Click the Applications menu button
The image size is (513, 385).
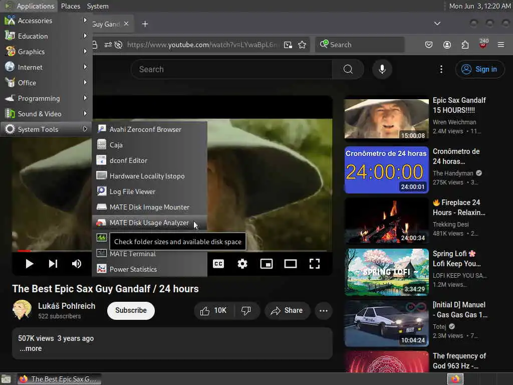[x=30, y=6]
